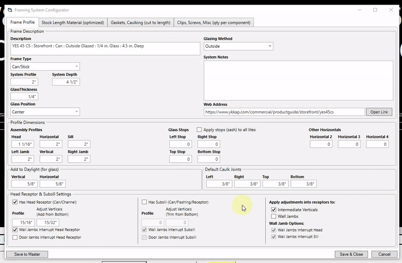Toggle Wall Jambs Interrupt Head Receptor
This screenshot has width=402, height=263.
point(15,230)
